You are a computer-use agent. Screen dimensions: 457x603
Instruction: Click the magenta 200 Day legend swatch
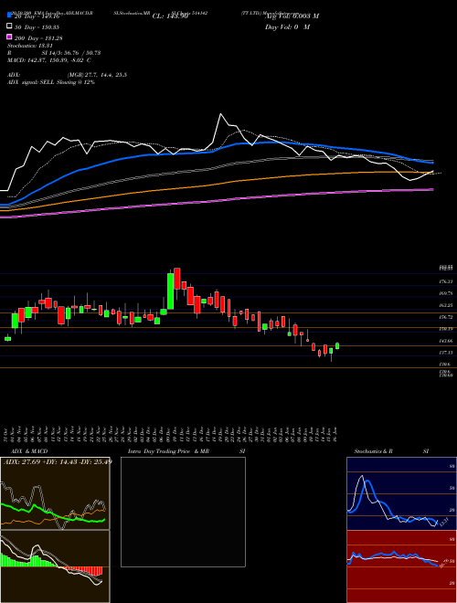click(9, 37)
